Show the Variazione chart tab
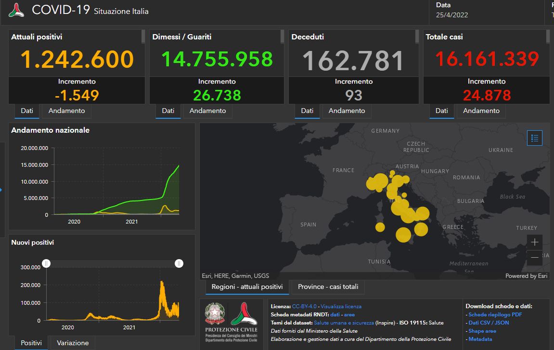The width and height of the screenshot is (554, 350). (x=73, y=343)
